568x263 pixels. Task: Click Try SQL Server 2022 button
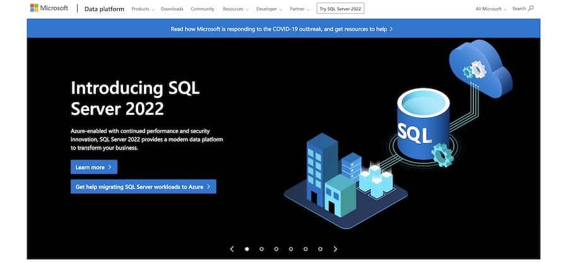340,9
